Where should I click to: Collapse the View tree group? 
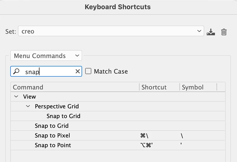pos(16,96)
